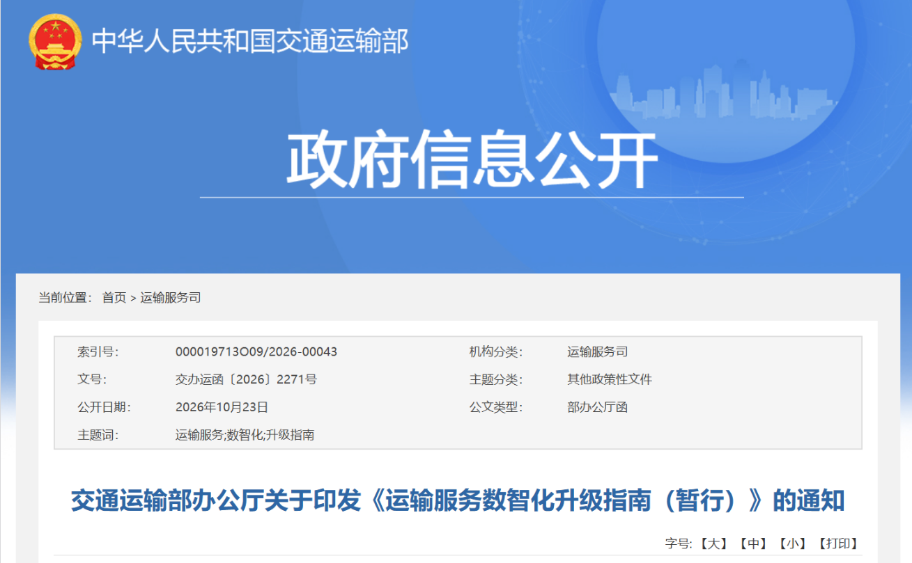
Task: Set font size to 【中】
Action: tap(753, 544)
